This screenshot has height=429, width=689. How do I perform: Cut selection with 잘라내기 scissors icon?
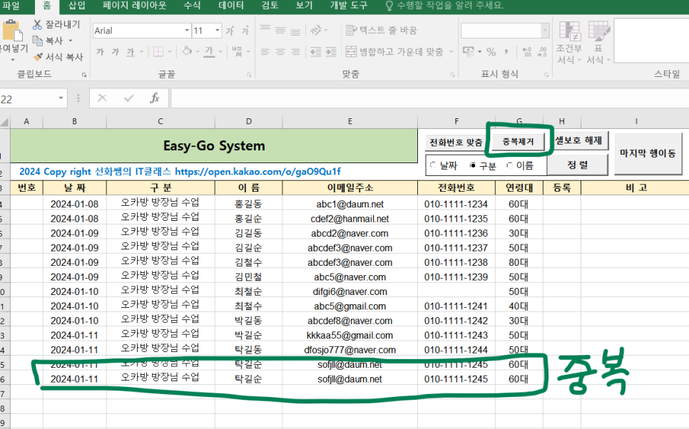tap(37, 25)
